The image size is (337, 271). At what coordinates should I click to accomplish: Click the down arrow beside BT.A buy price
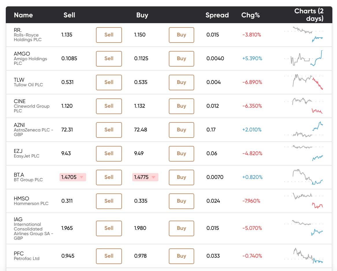(x=153, y=177)
